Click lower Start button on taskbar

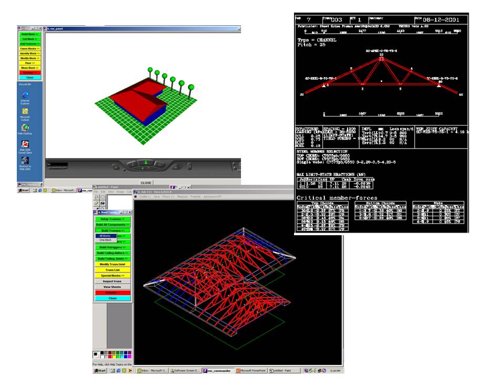[x=100, y=371]
